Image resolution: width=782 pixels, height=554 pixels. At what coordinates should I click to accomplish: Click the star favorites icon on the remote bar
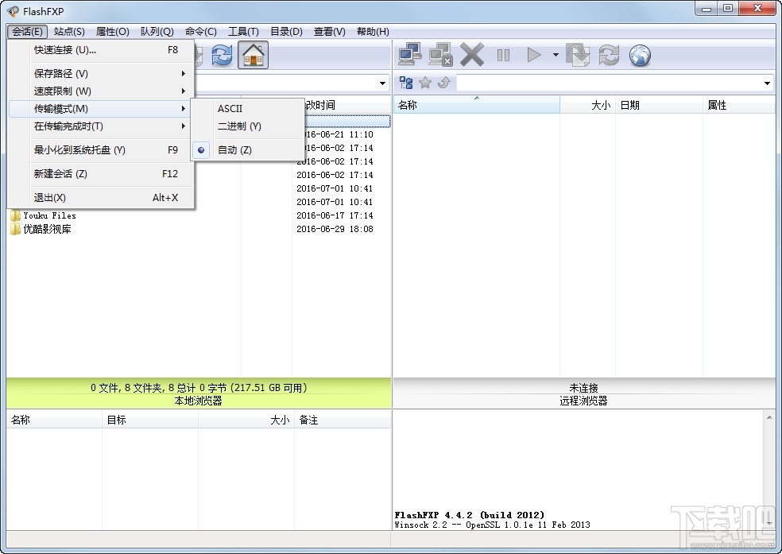[x=425, y=82]
